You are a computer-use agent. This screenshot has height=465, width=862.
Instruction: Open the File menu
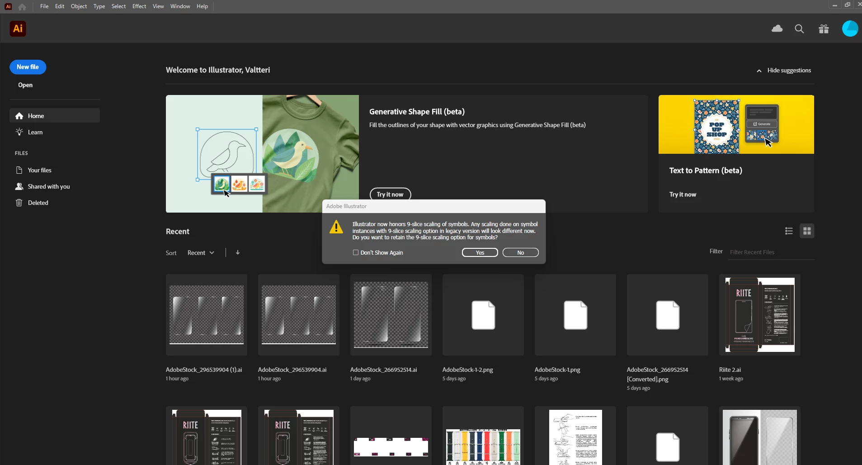44,6
